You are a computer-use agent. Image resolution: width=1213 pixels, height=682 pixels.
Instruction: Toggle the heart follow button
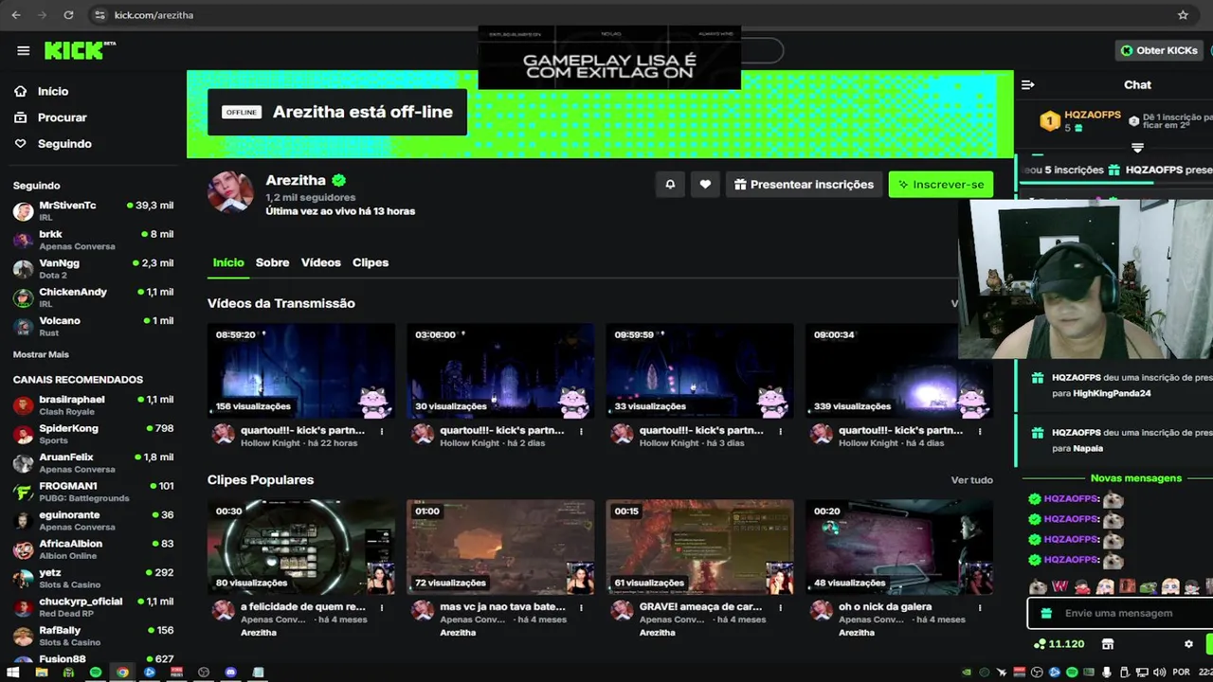pyautogui.click(x=705, y=185)
